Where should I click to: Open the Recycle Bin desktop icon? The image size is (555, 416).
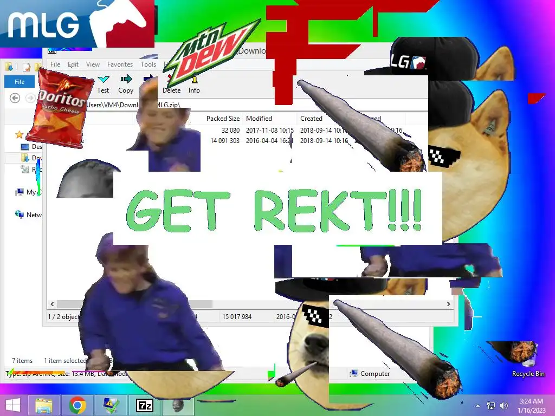click(528, 361)
